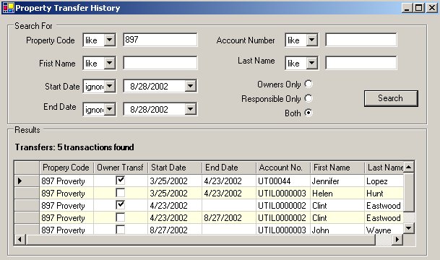Viewport: 440px width, 260px height.
Task: Open the Frist Name operator dropdown
Action: tap(109, 63)
